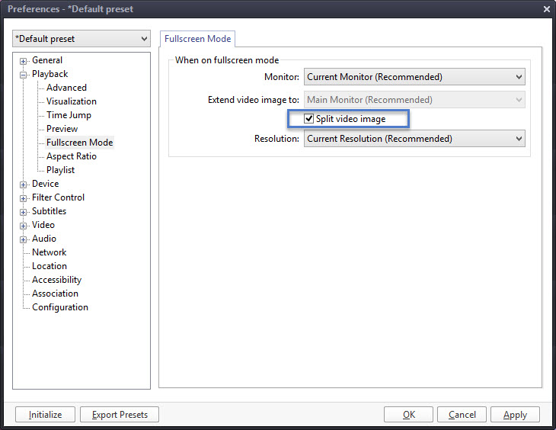Select Aspect Ratio in the tree
Image resolution: width=556 pixels, height=430 pixels.
coord(72,156)
